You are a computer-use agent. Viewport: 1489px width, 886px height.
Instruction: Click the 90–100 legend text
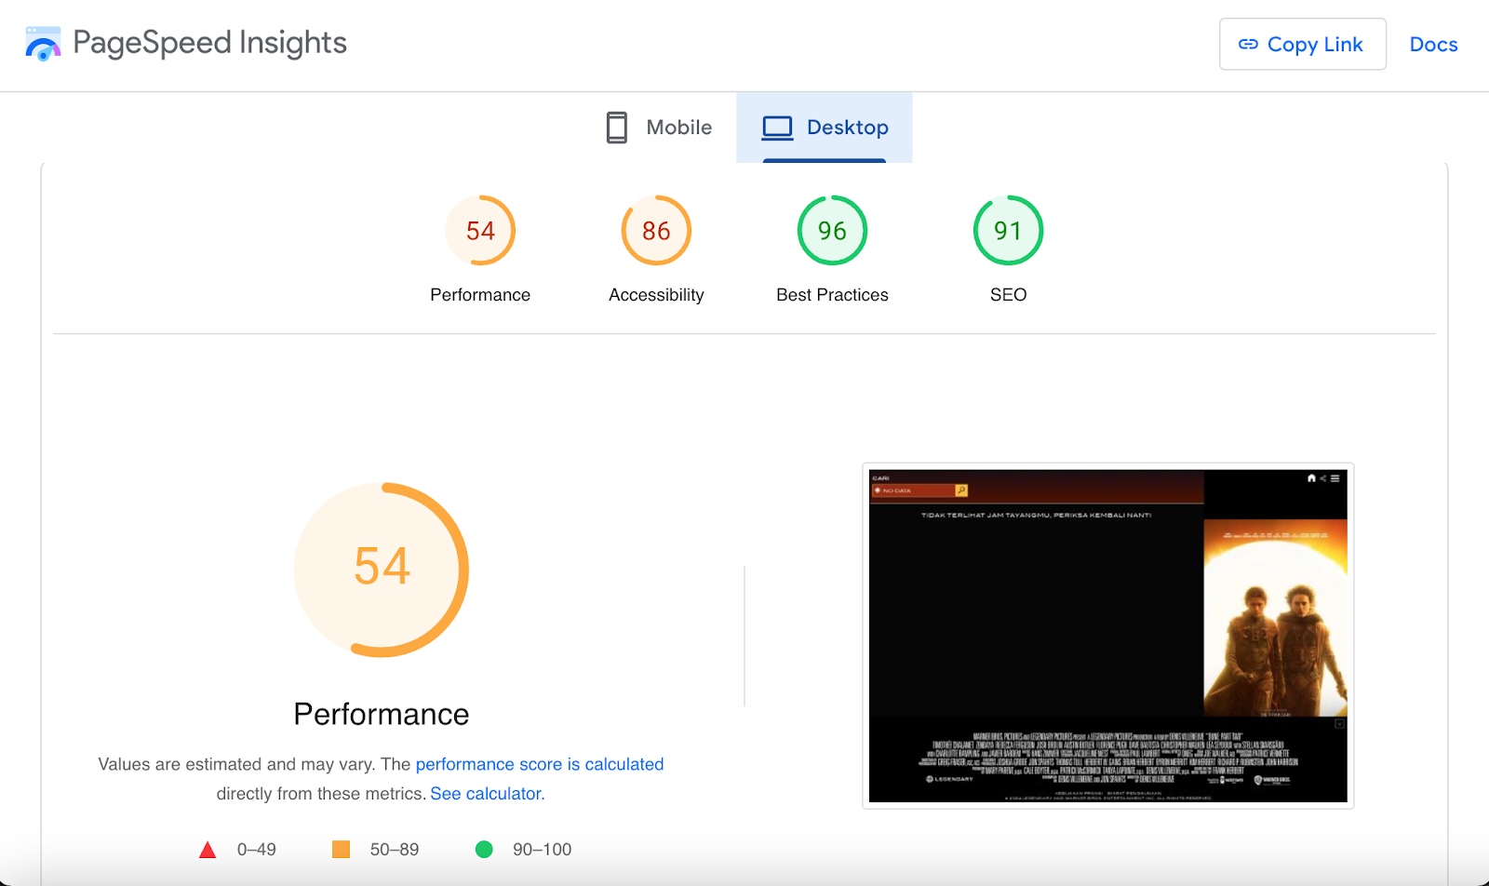pyautogui.click(x=542, y=850)
